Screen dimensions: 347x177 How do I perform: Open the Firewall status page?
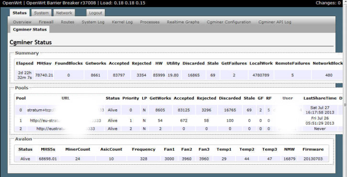click(46, 22)
